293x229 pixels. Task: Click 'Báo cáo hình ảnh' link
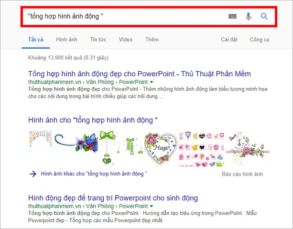[x=242, y=174]
